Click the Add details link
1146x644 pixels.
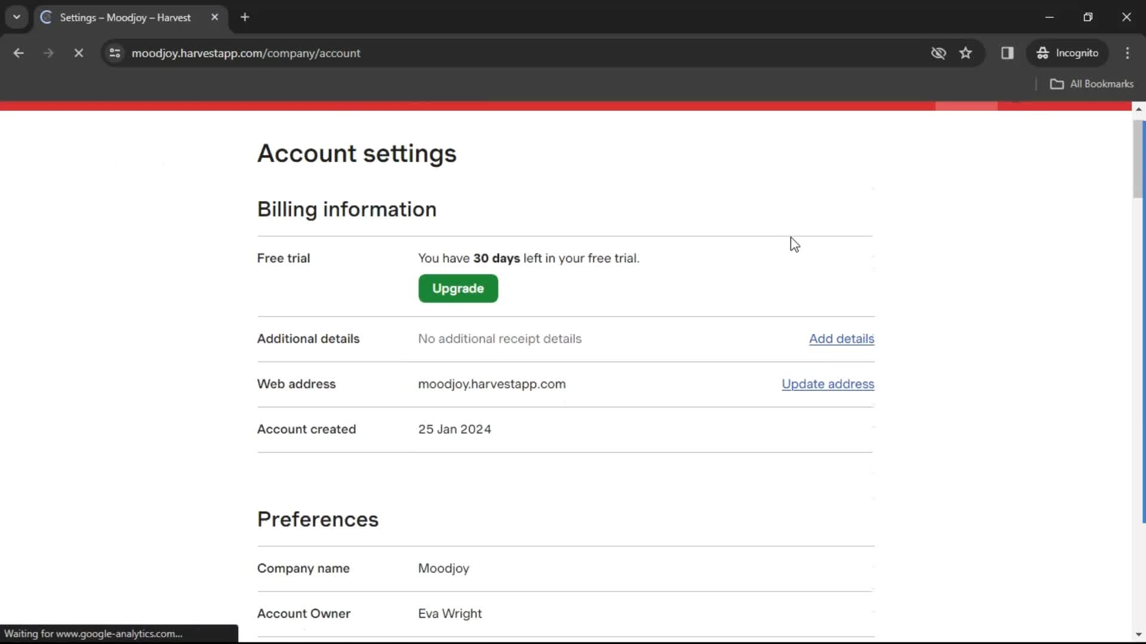point(842,339)
